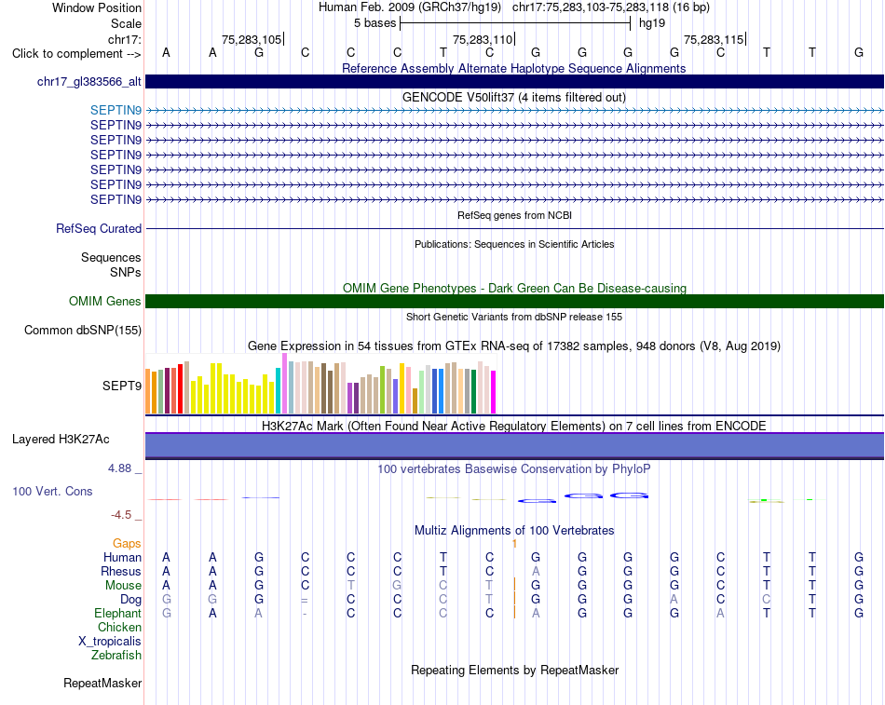Screen dimensions: 885x705
Task: Select the X_tropicalis alignment row label
Action: (x=110, y=642)
